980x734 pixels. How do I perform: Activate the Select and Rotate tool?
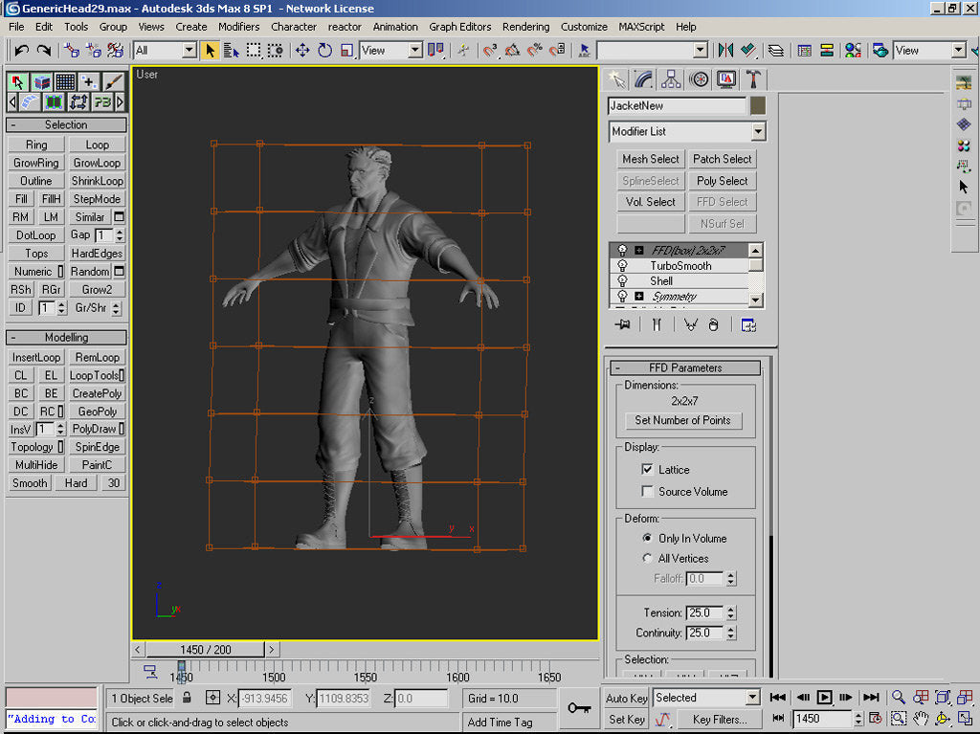pos(324,50)
